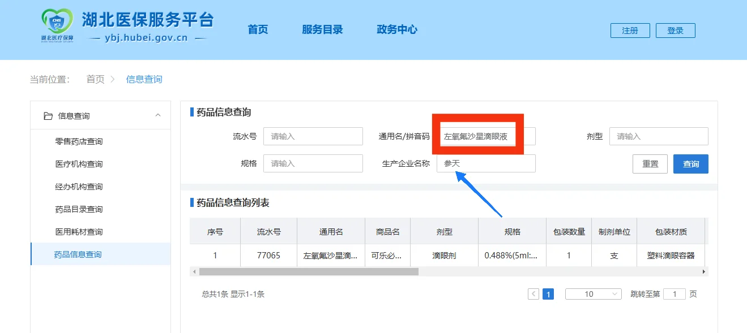The image size is (747, 333).
Task: Click the 流水号 input field
Action: (x=313, y=136)
